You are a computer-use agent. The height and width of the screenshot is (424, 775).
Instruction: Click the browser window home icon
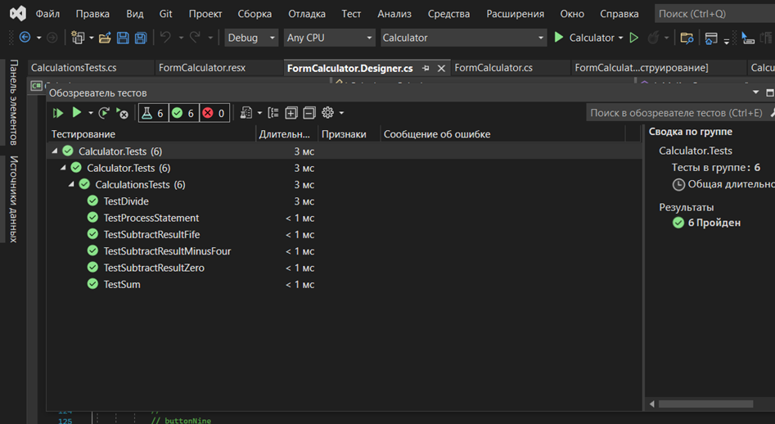(x=711, y=38)
